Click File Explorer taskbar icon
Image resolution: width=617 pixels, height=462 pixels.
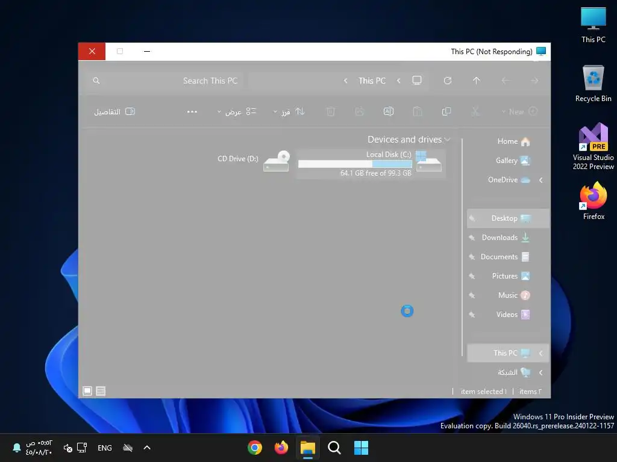click(308, 448)
